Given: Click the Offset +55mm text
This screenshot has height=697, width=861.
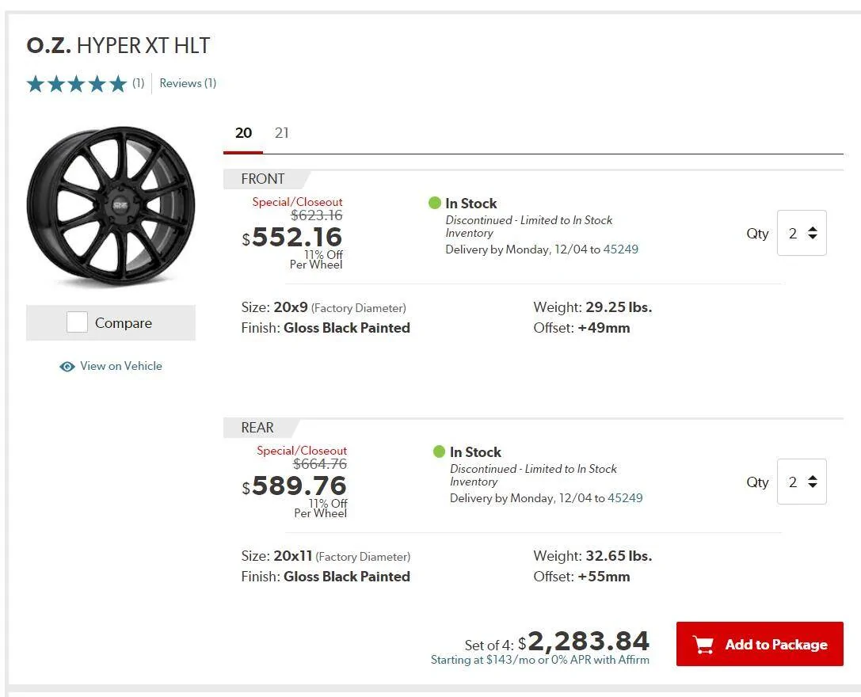Looking at the screenshot, I should coord(581,577).
